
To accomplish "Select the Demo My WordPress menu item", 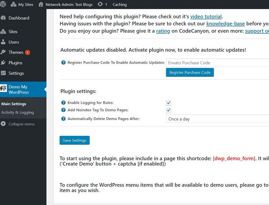I will (x=23, y=89).
